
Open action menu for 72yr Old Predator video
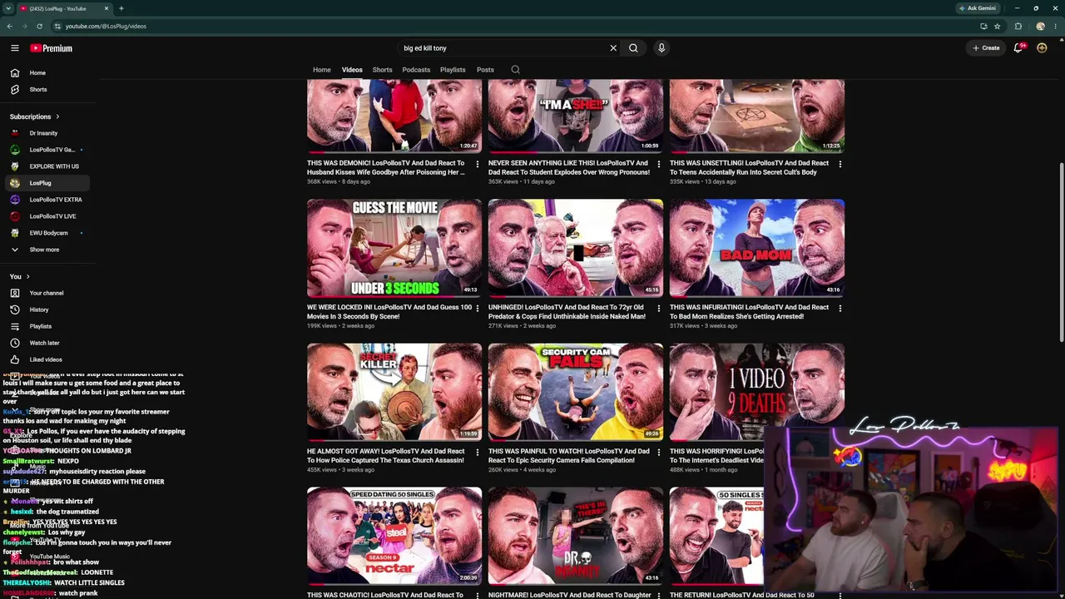point(658,308)
